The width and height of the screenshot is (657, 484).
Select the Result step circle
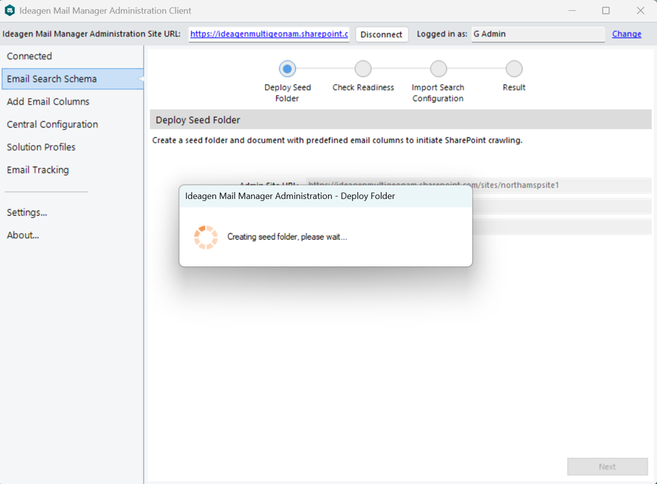click(x=514, y=69)
